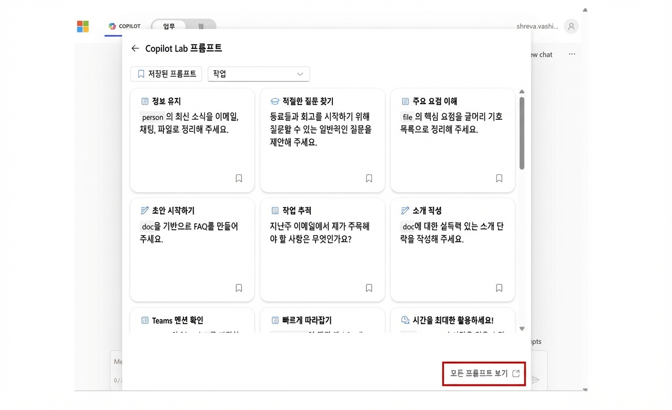Viewport: 672px width, 410px height.
Task: Open the Teams 멘션 확인 card title
Action: (x=178, y=320)
